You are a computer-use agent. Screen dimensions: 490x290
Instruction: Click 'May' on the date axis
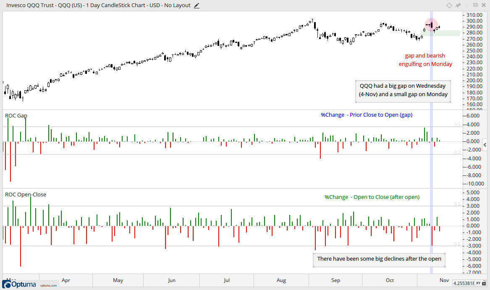[118, 280]
